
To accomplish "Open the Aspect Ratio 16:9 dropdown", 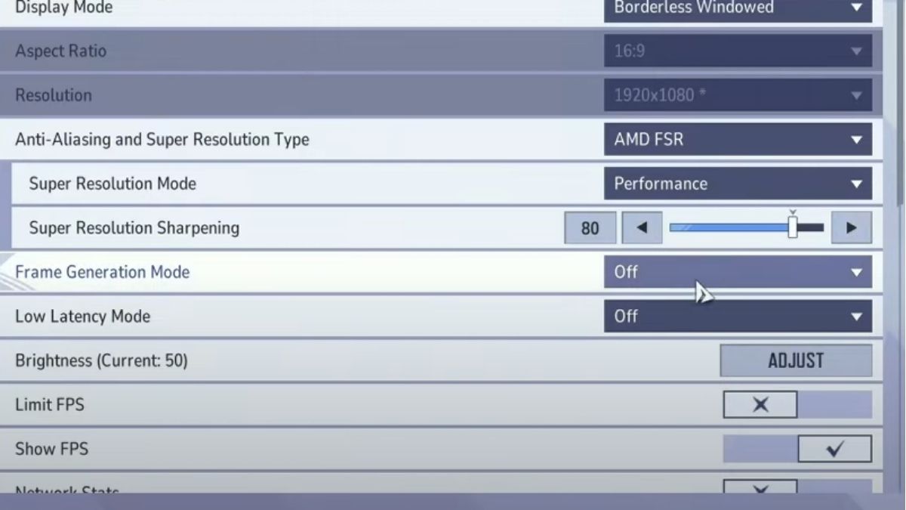I will click(x=738, y=51).
